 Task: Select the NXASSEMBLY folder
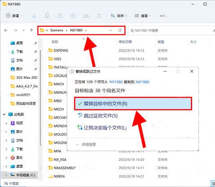[x=62, y=168]
